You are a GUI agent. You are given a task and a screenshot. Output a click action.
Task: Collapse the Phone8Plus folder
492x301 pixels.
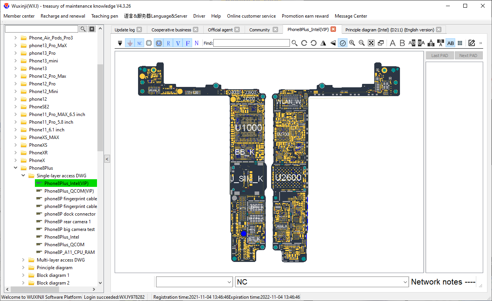pyautogui.click(x=16, y=168)
